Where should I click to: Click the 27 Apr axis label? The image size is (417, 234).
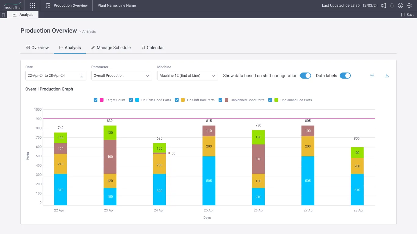pos(309,210)
